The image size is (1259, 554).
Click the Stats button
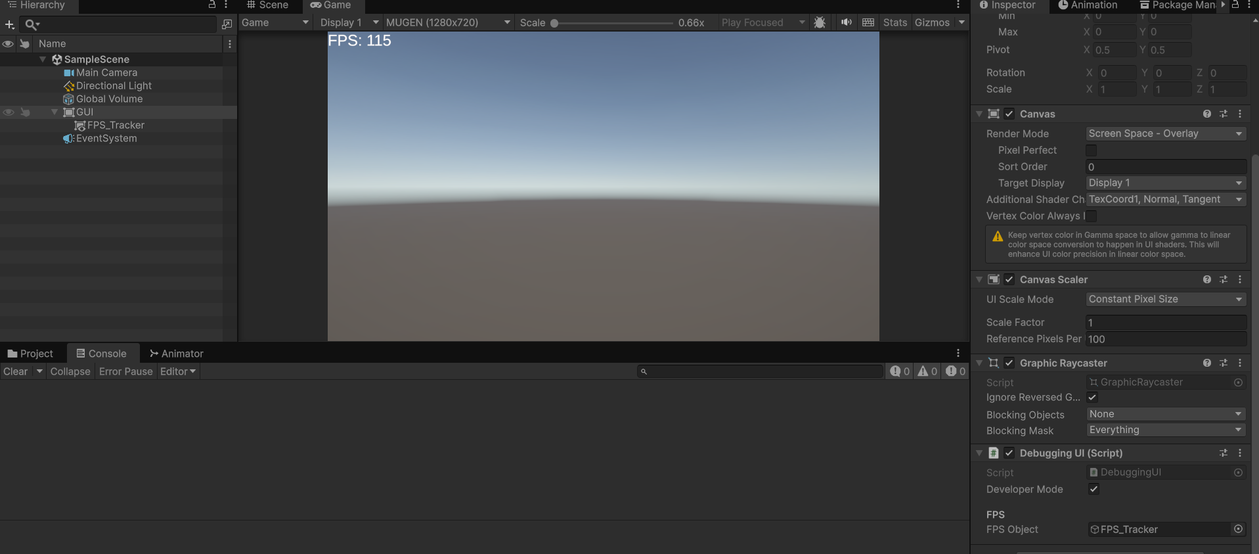(895, 22)
